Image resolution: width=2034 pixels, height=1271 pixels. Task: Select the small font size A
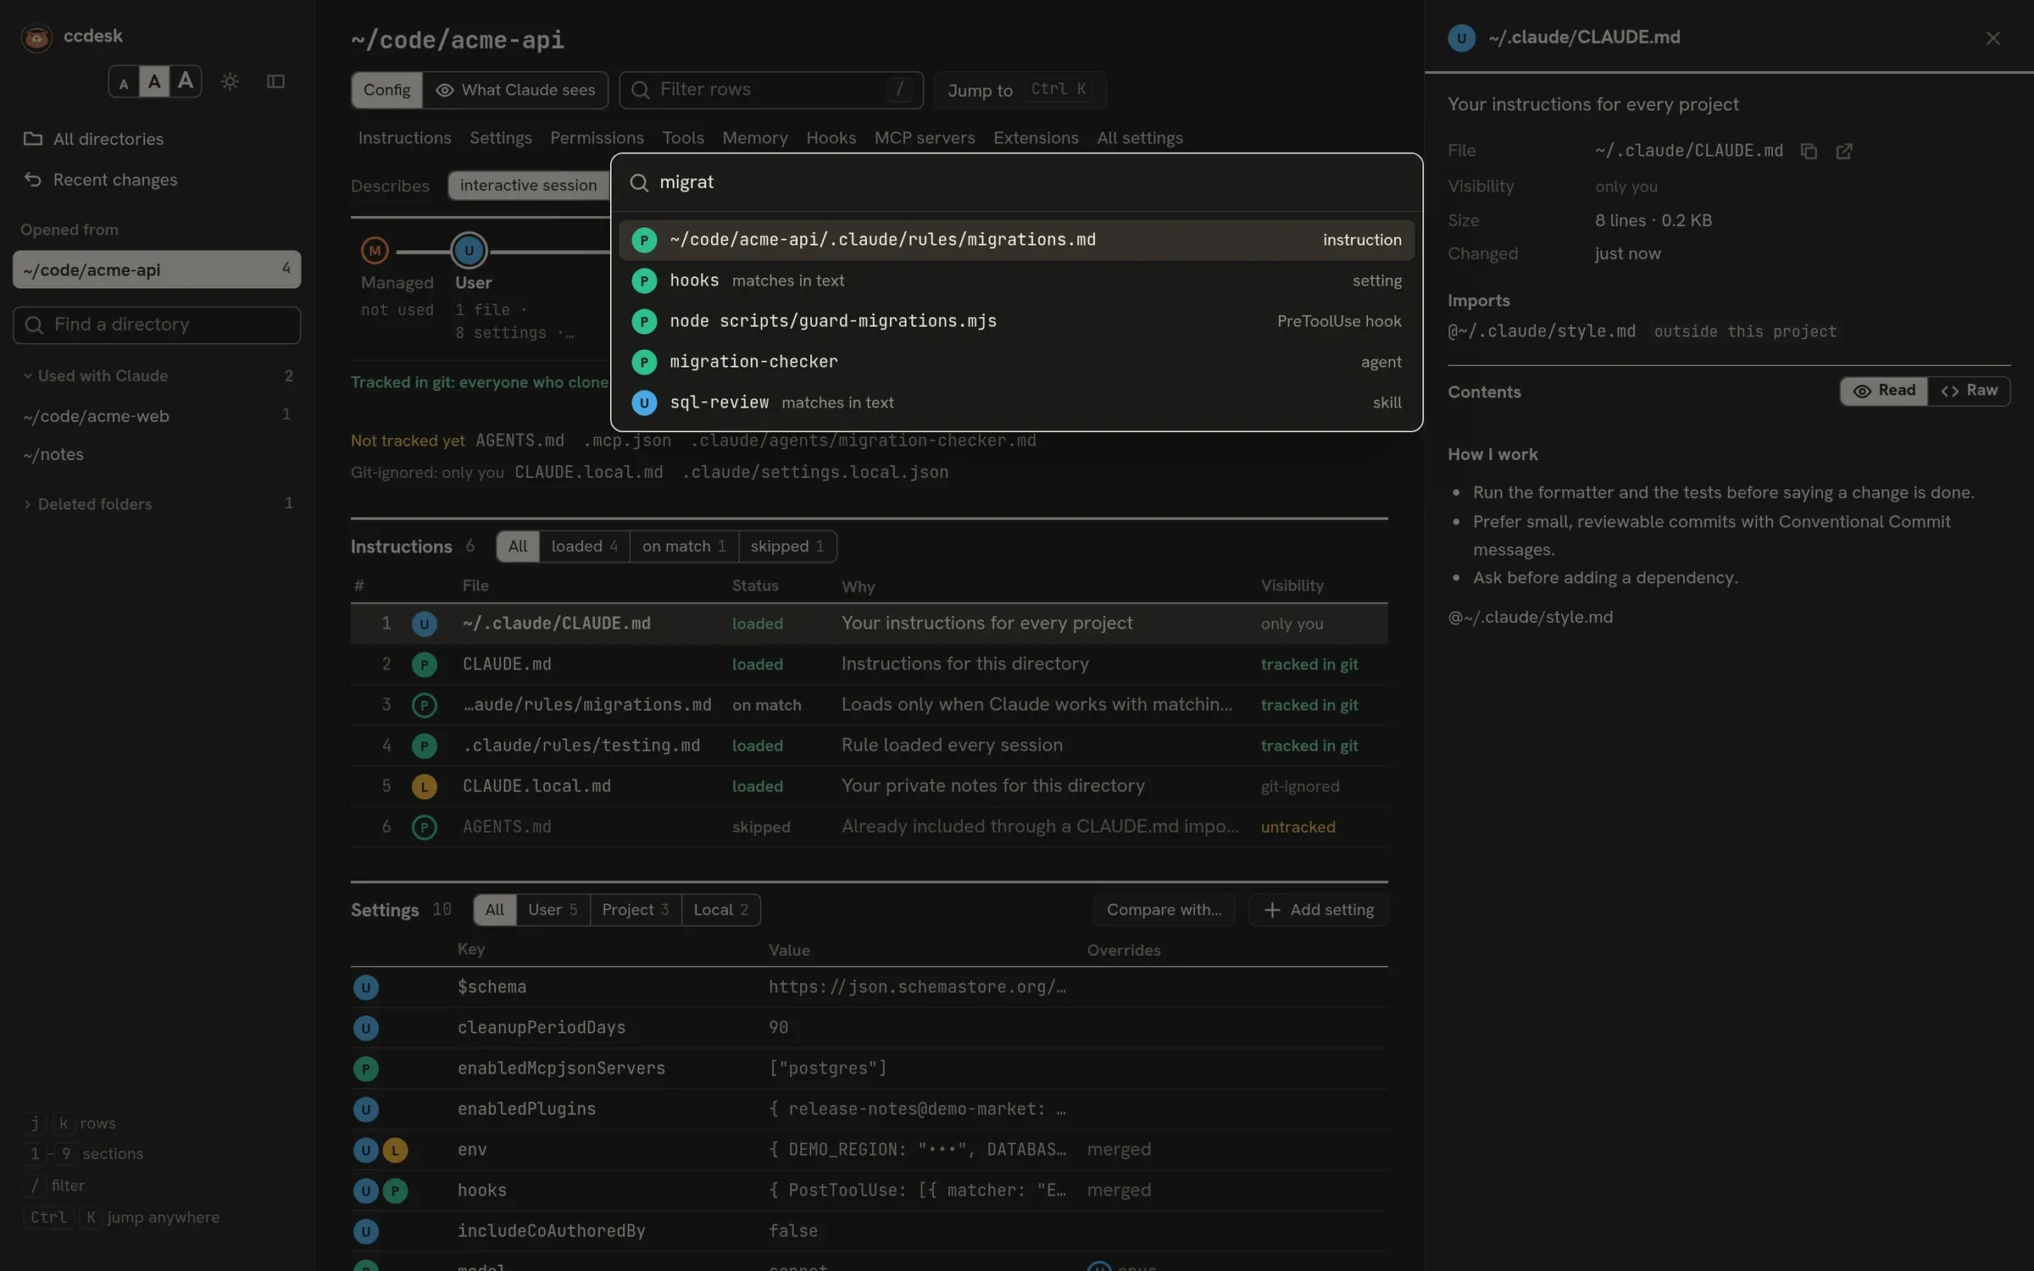124,82
